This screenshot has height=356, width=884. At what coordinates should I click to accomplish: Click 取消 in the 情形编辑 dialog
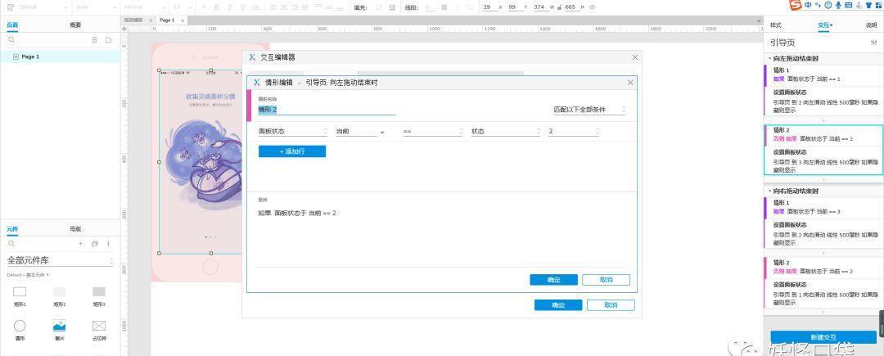tap(606, 280)
